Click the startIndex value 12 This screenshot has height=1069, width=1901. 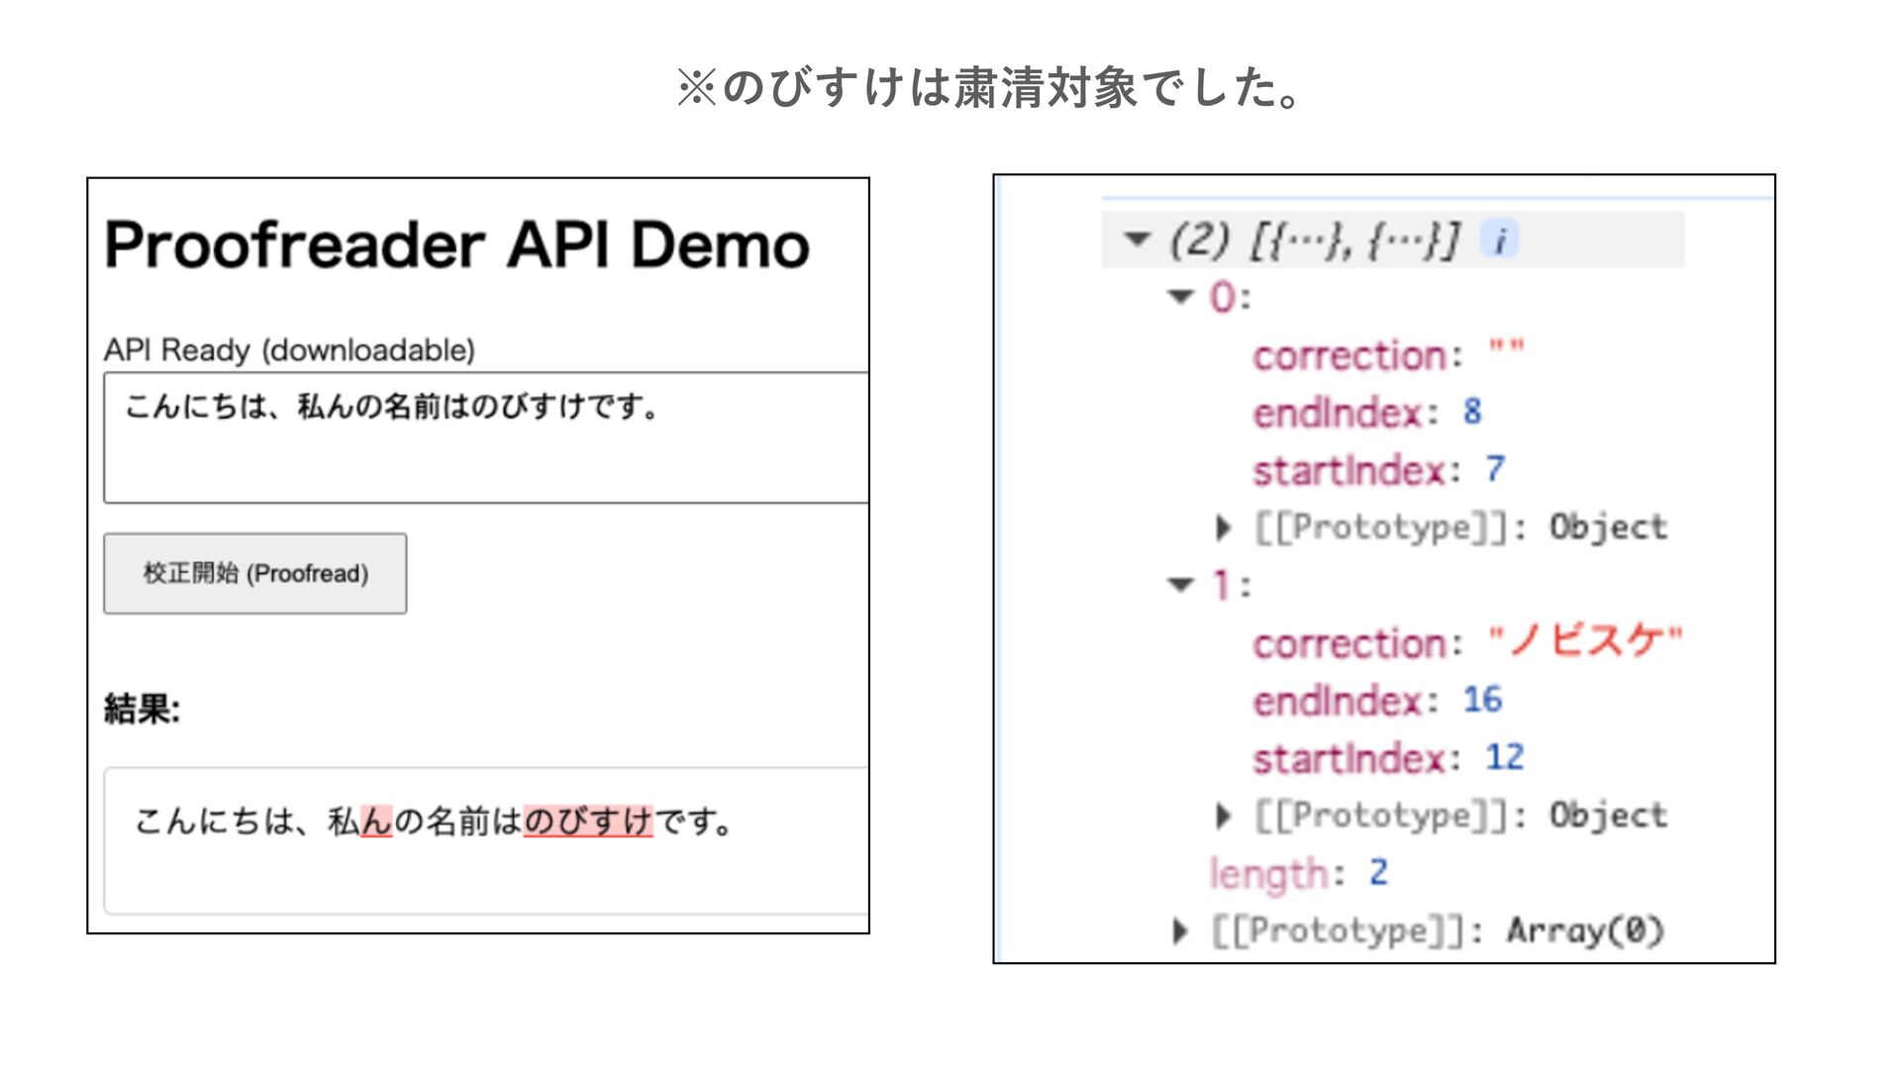click(1504, 757)
